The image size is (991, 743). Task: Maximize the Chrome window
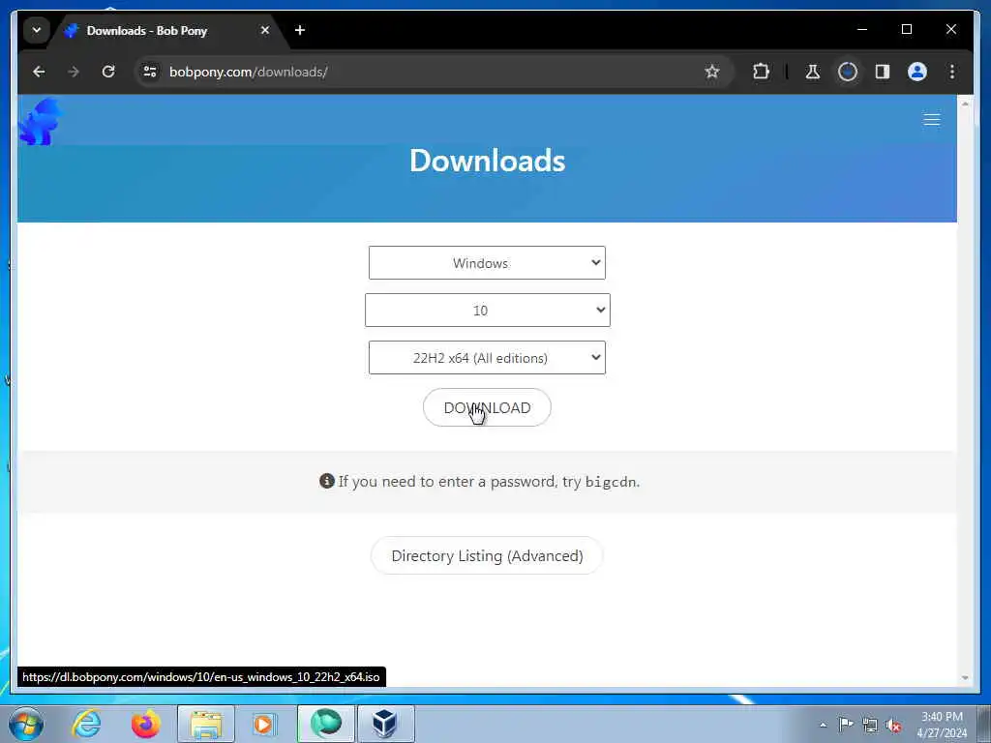click(x=906, y=30)
